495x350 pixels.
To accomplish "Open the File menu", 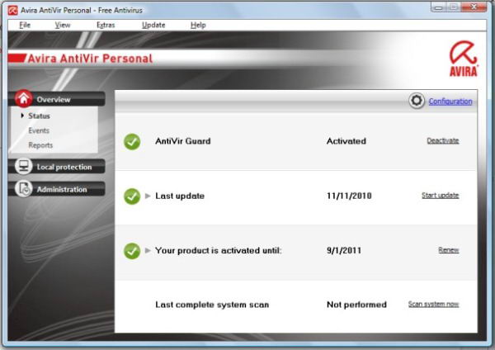I will [x=25, y=25].
